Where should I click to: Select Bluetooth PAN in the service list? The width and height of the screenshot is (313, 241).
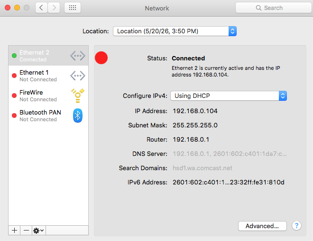(x=48, y=116)
